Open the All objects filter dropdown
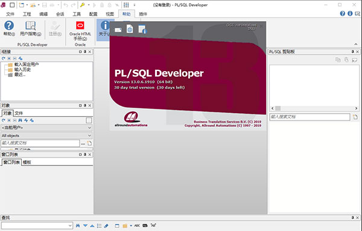 46,135
